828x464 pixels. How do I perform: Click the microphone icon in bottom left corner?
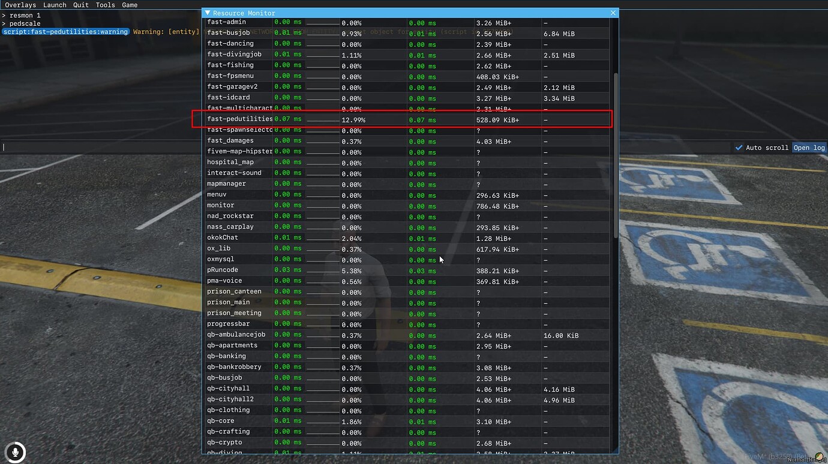click(x=14, y=453)
